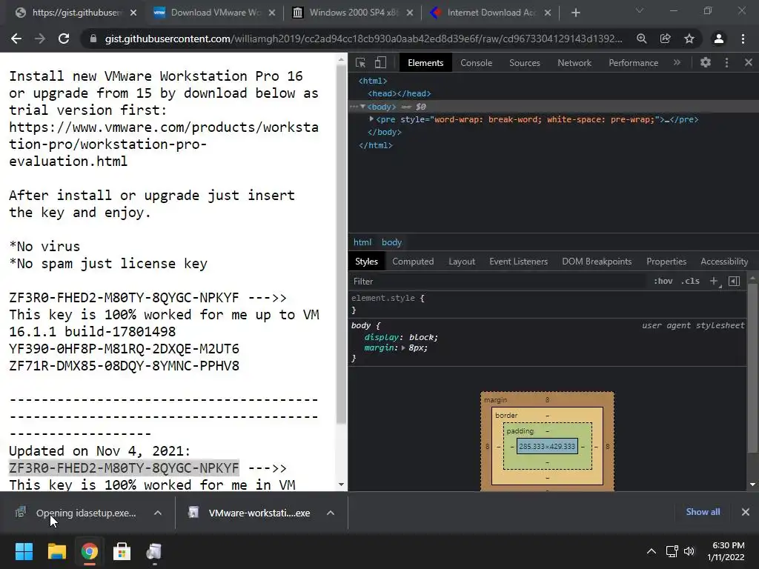
Task: Click the volume speaker tray icon
Action: pyautogui.click(x=689, y=551)
